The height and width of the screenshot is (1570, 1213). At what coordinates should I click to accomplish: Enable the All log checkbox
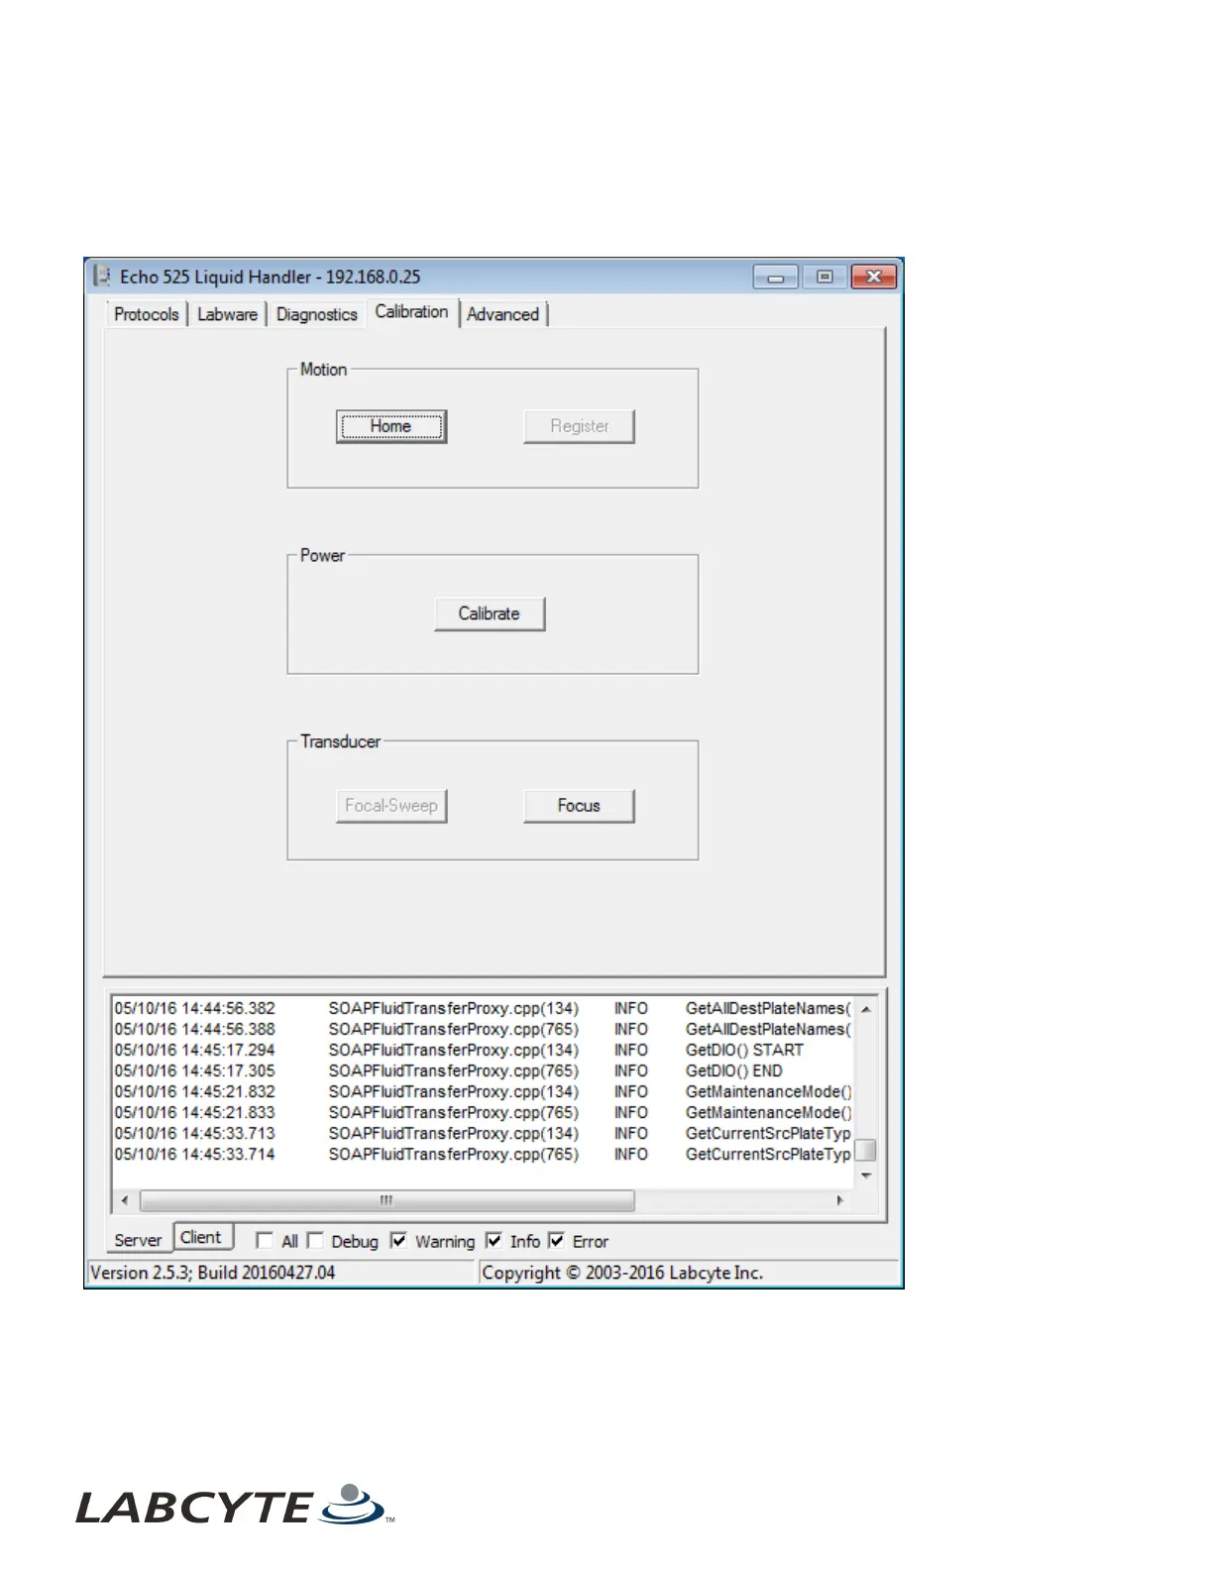(264, 1241)
